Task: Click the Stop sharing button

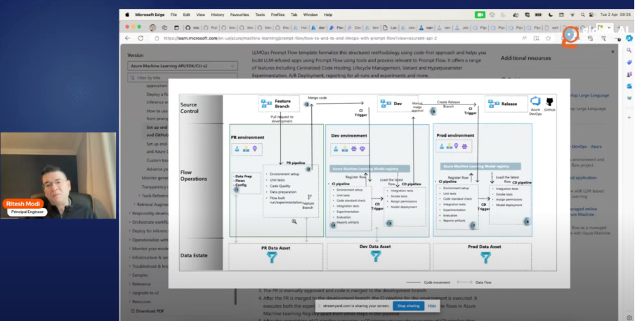Action: tap(408, 306)
